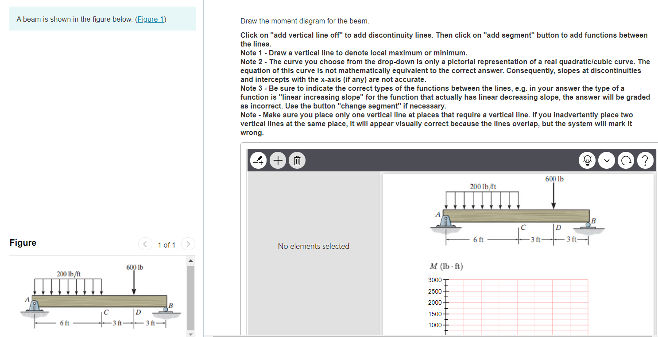This screenshot has width=658, height=337.
Task: Expand the down-chevron options icon
Action: 607,161
